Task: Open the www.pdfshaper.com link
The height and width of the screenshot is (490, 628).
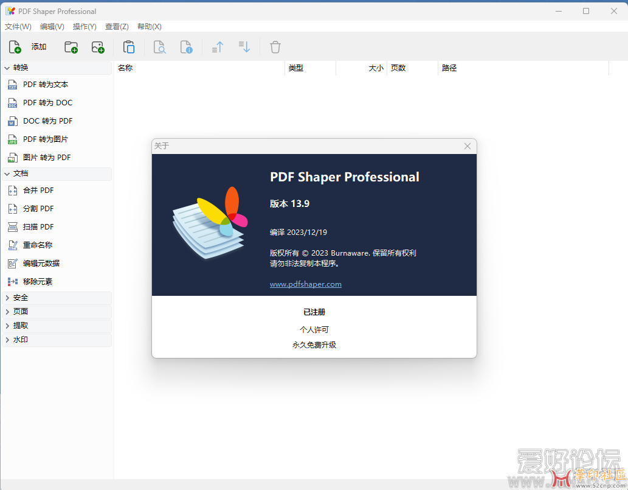Action: click(x=305, y=284)
